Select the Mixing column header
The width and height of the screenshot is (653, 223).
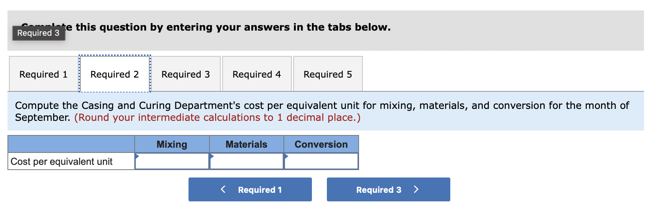click(x=172, y=144)
